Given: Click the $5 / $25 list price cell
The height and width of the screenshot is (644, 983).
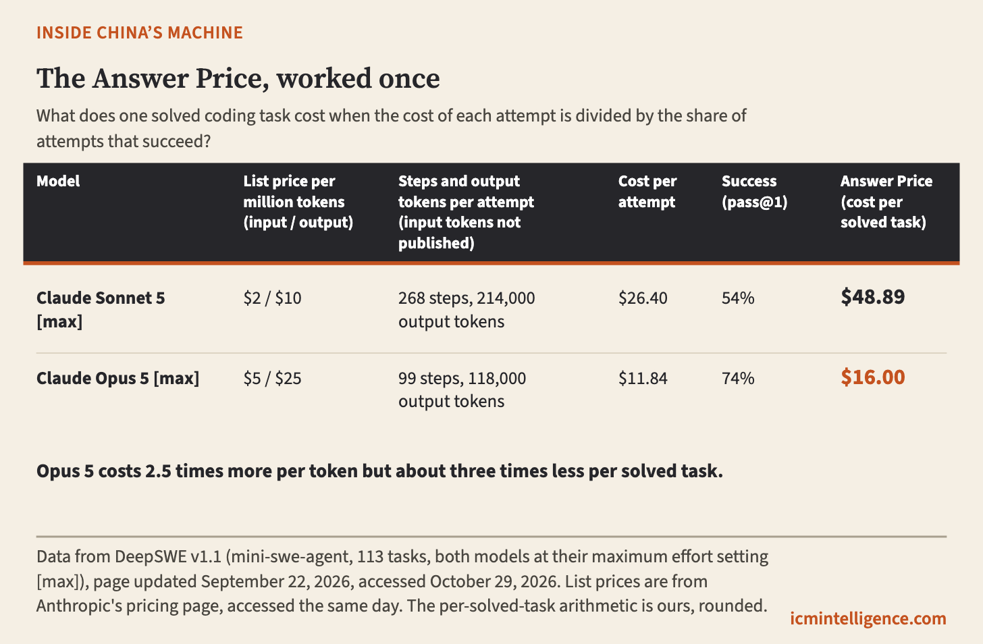Looking at the screenshot, I should point(273,378).
